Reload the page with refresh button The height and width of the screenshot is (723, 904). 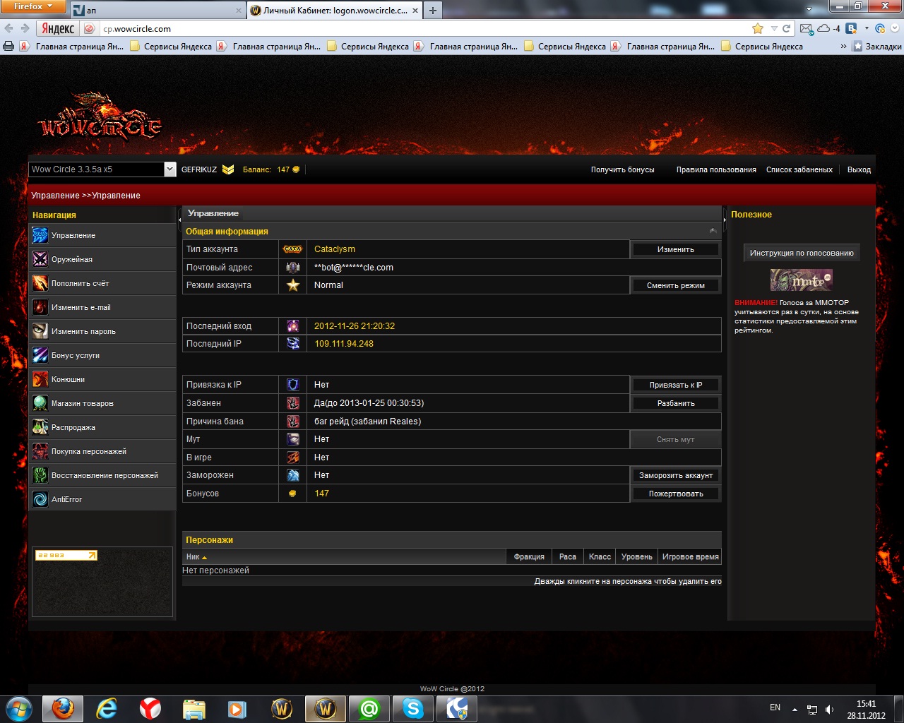[x=786, y=29]
